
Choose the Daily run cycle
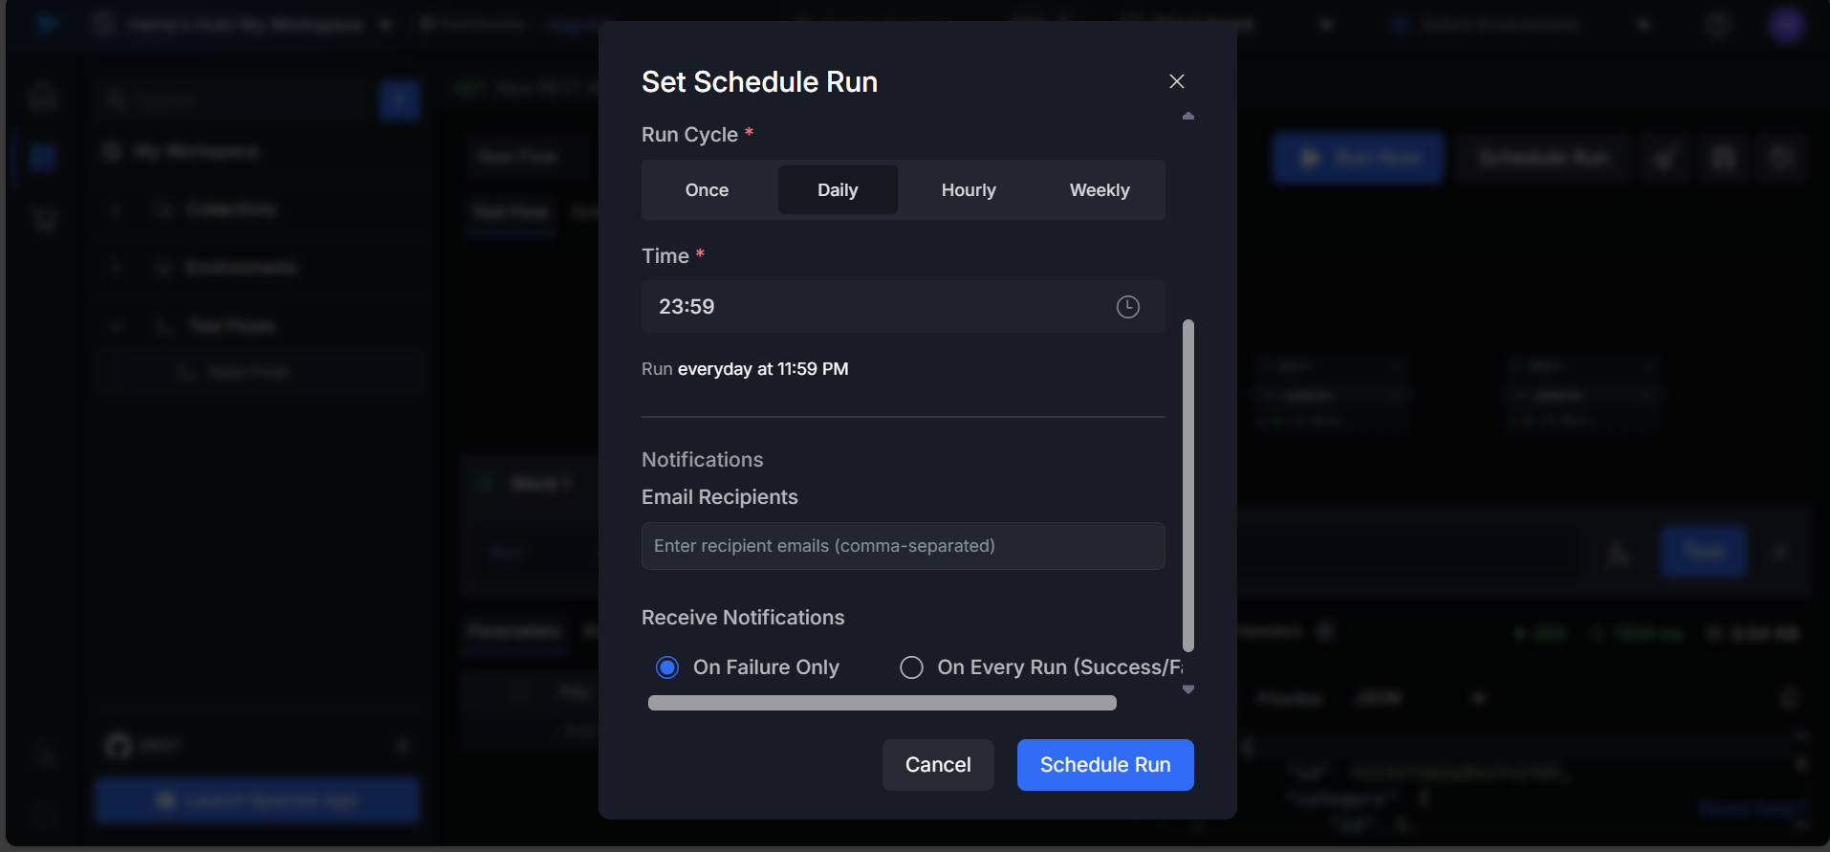coord(838,190)
